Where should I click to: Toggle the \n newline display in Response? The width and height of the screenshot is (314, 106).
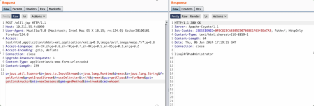pos(206,16)
